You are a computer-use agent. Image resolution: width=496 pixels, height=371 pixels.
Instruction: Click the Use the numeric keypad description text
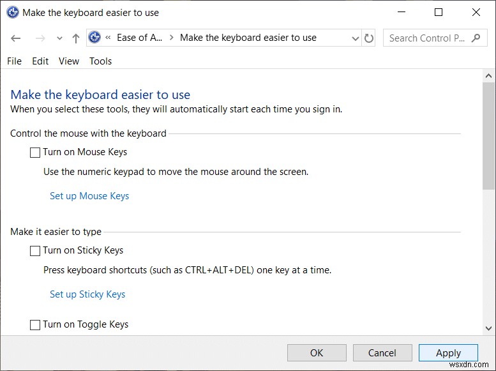[176, 172]
